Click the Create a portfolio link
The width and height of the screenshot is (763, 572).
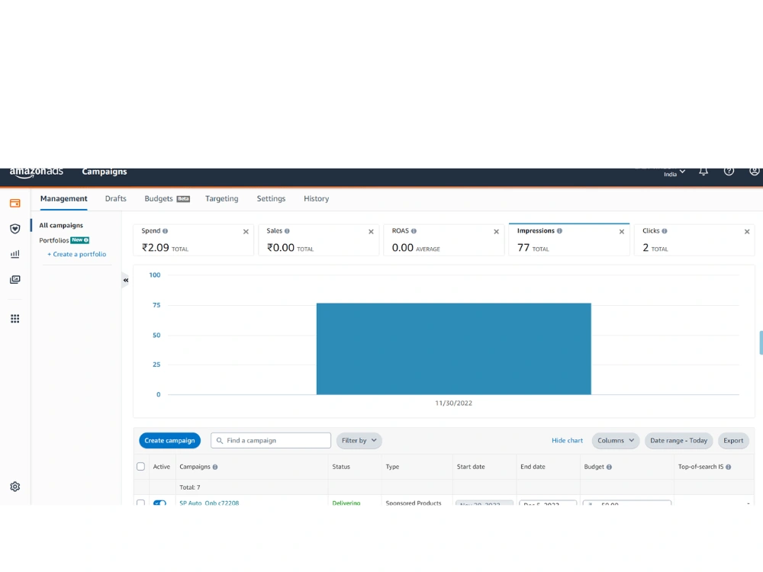pyautogui.click(x=77, y=254)
